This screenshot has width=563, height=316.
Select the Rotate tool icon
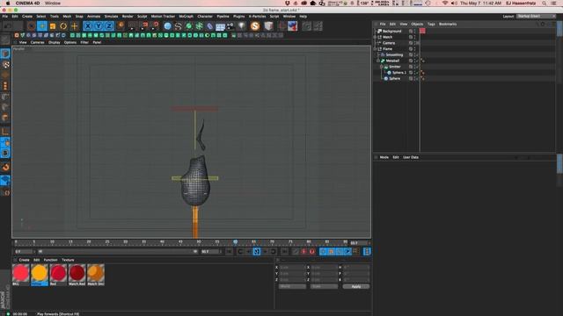(63, 25)
